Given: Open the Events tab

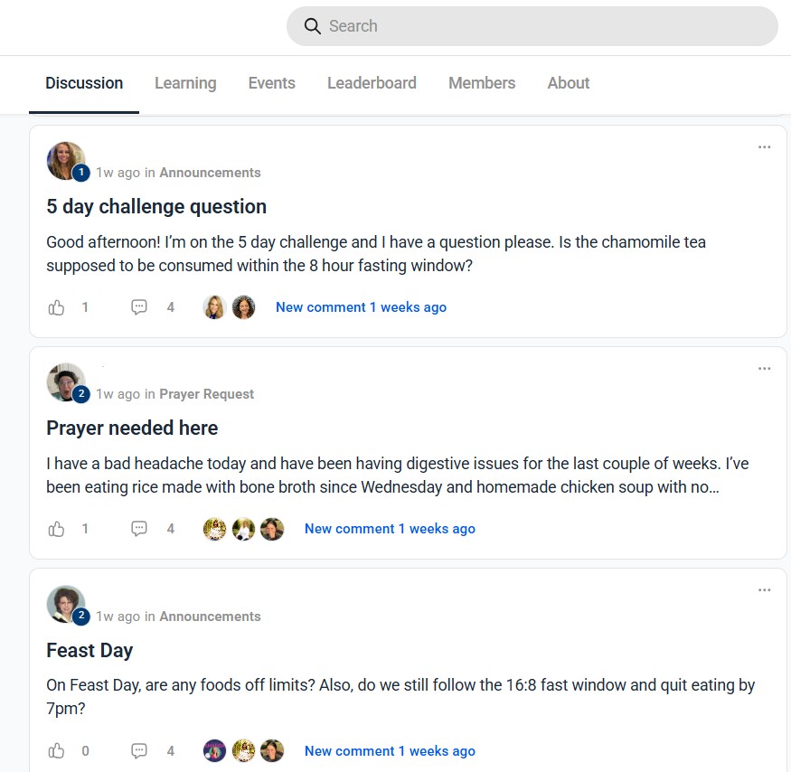Looking at the screenshot, I should pyautogui.click(x=271, y=83).
